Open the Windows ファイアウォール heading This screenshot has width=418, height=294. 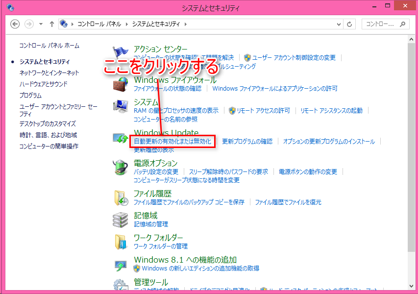tap(175, 80)
